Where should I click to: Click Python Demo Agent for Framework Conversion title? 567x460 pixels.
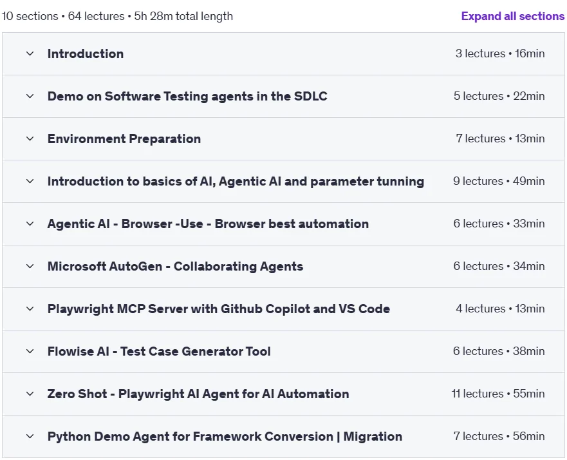[225, 436]
